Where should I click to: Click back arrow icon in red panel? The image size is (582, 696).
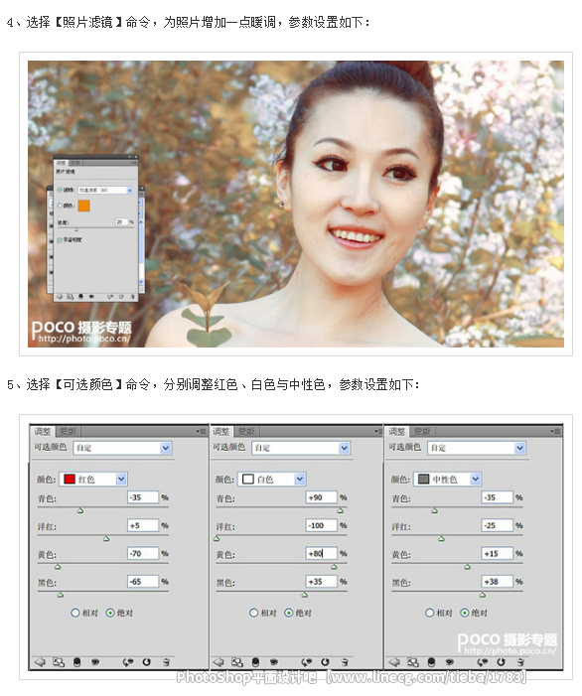pyautogui.click(x=40, y=662)
